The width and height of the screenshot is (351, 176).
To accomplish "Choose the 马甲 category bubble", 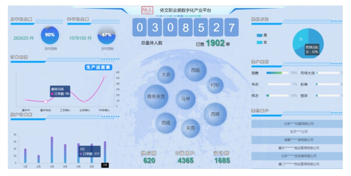I will click(185, 99).
